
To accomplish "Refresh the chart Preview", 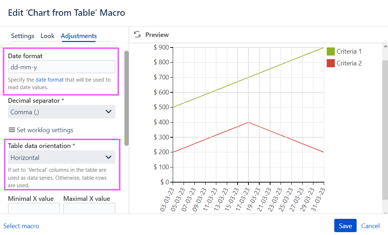I will 137,34.
